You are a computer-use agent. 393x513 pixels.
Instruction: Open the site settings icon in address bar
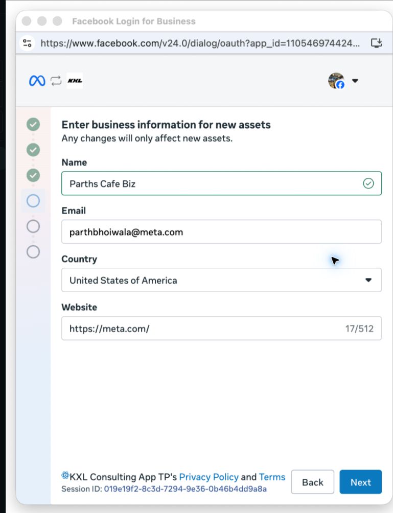27,43
